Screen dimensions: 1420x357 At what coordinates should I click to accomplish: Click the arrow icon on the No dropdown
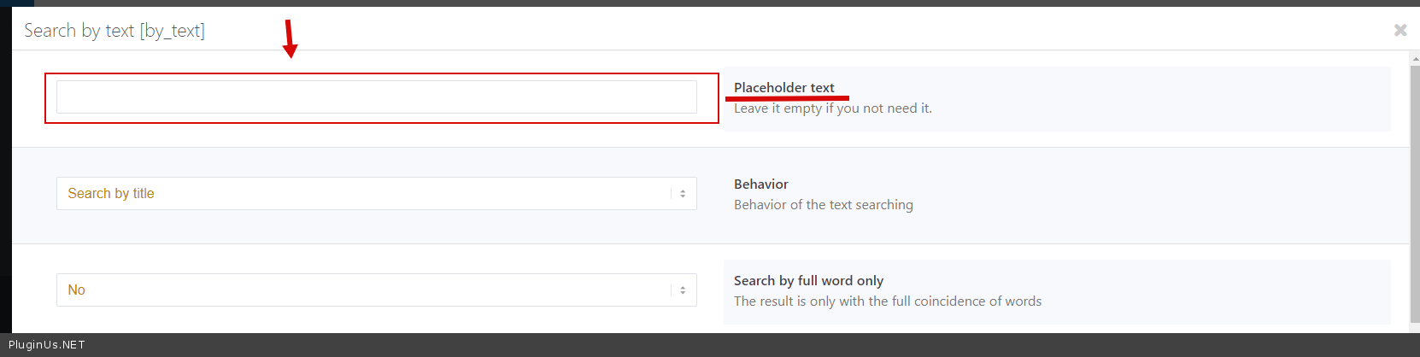point(683,290)
